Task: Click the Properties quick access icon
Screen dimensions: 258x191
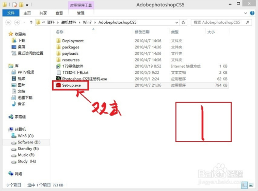Action: tap(15, 5)
